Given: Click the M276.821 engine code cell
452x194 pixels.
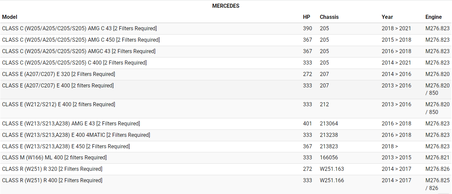Looking at the screenshot, I should (x=437, y=158).
